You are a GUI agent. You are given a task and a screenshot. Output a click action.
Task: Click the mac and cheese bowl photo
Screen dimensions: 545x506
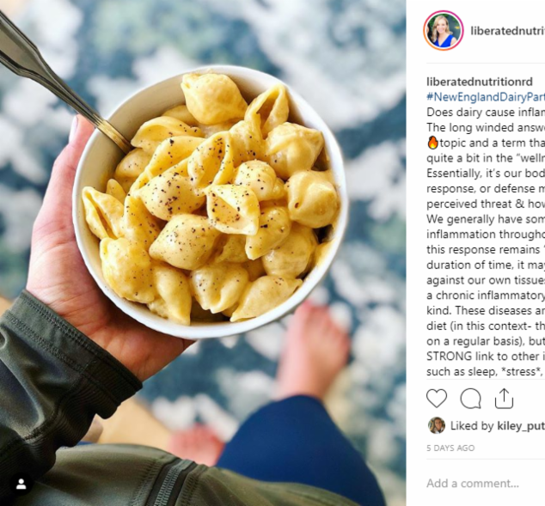[x=211, y=201]
